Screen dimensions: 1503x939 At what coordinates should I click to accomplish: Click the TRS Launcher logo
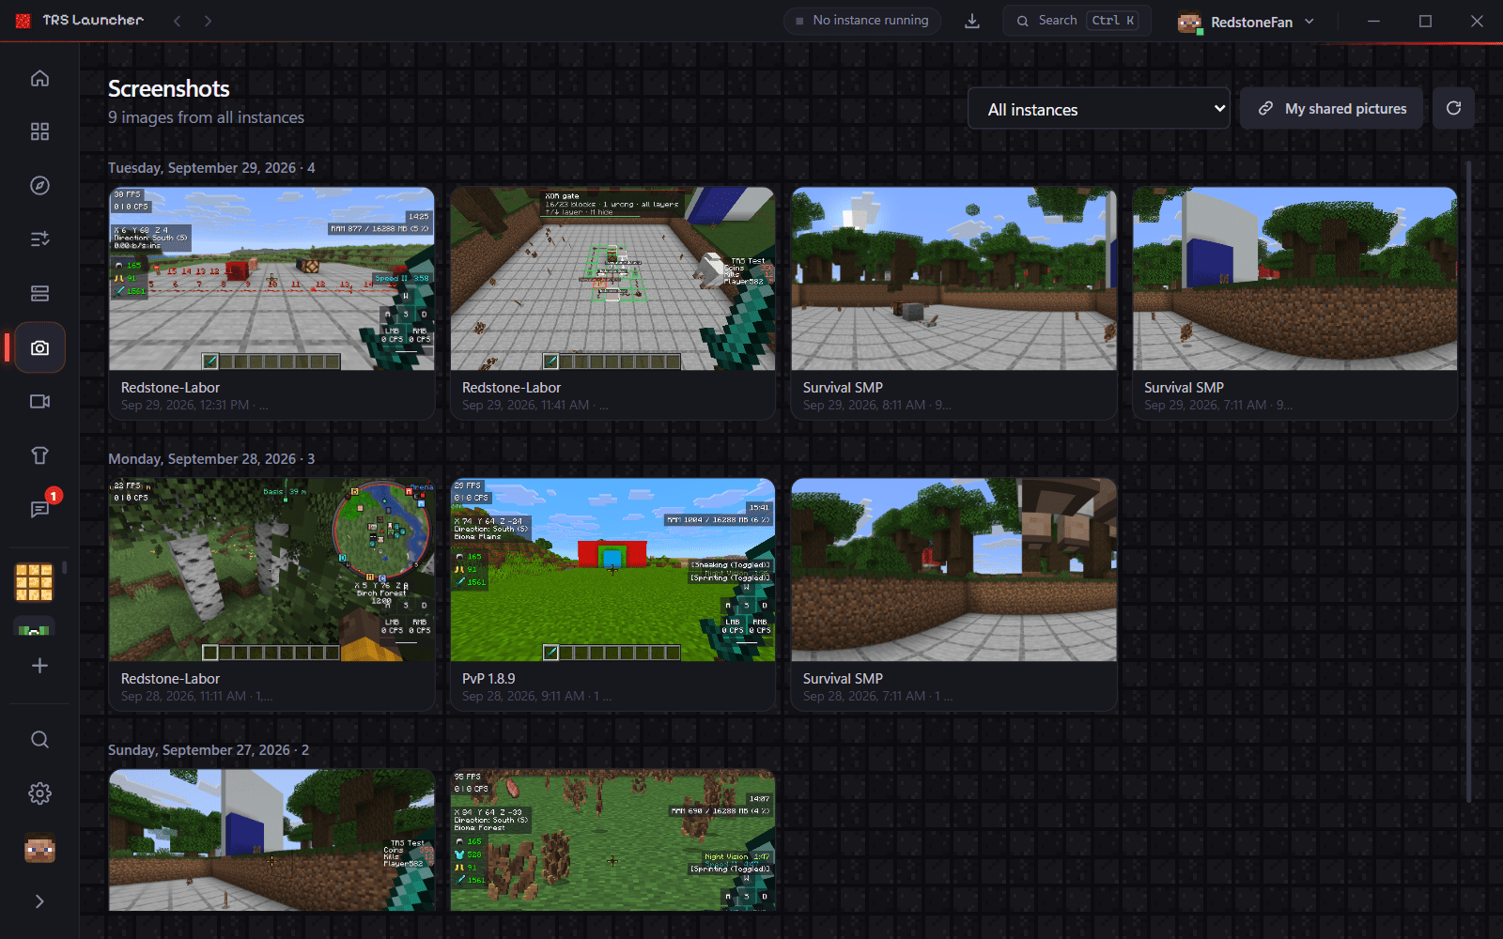click(x=80, y=21)
